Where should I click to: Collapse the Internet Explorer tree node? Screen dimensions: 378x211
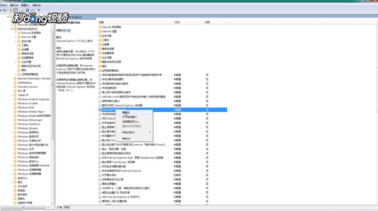(x=12, y=29)
